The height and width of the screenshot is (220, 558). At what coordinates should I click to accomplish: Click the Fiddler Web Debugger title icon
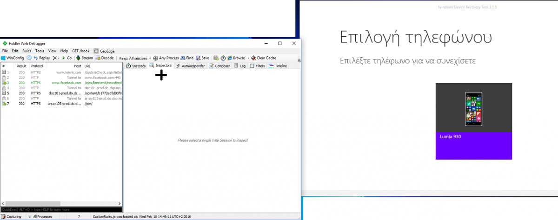[5, 43]
